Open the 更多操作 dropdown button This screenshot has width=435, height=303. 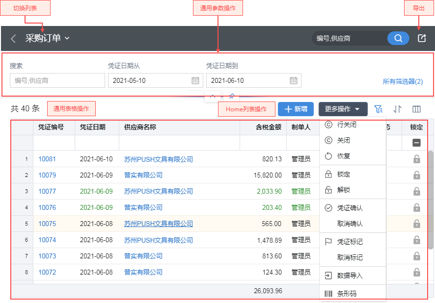tap(342, 109)
